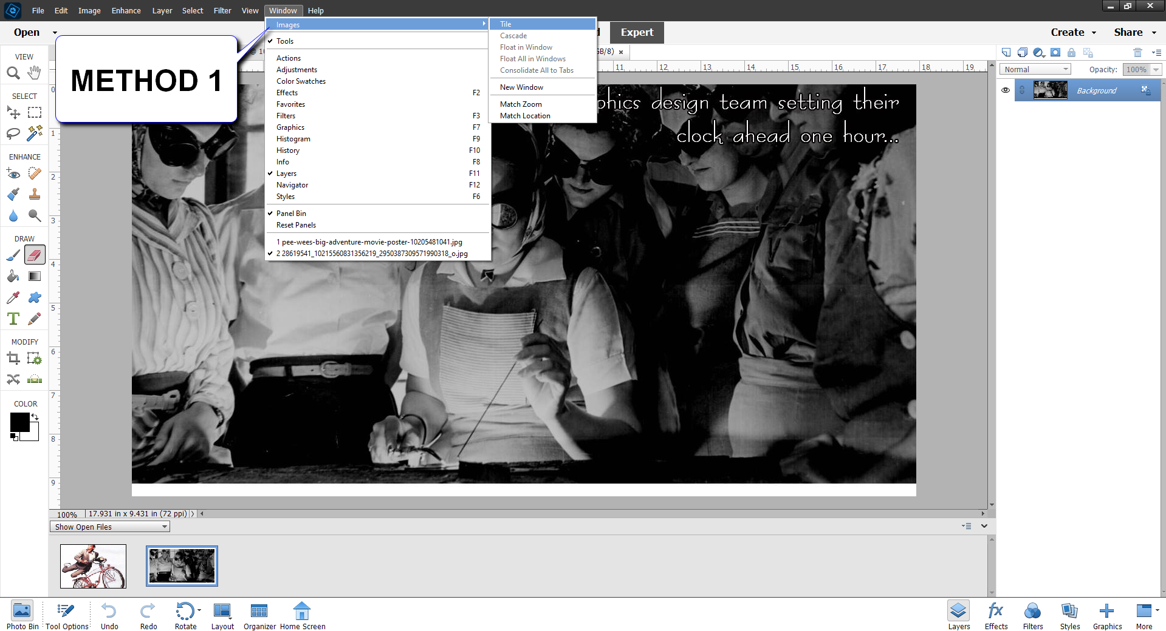Open the Opacity percentage dropdown
The height and width of the screenshot is (631, 1166).
pyautogui.click(x=1156, y=69)
